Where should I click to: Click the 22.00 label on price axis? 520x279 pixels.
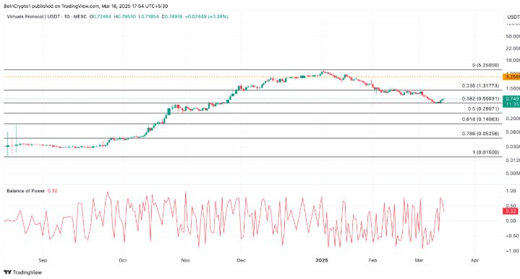tap(513, 48)
